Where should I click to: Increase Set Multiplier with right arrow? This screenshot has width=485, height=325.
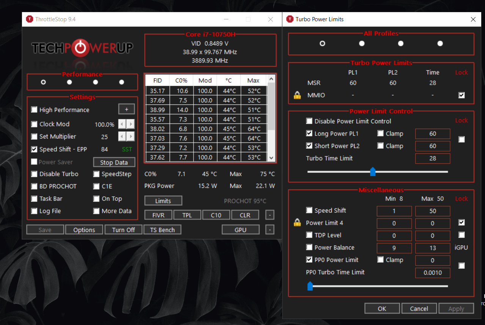[x=131, y=136]
